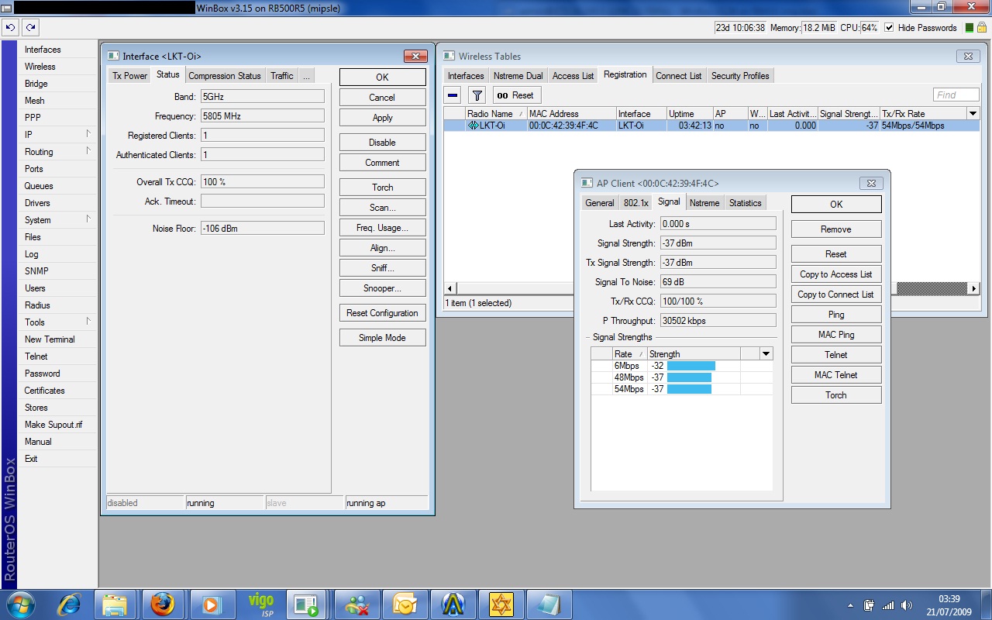Click the green status indicator at top right

click(x=970, y=28)
